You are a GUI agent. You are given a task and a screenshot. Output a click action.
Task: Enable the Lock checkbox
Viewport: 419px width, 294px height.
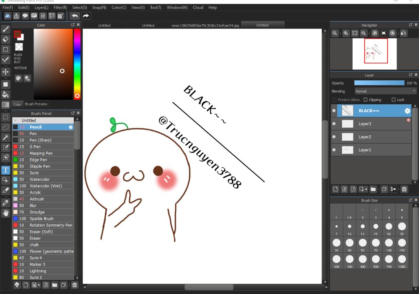(394, 100)
